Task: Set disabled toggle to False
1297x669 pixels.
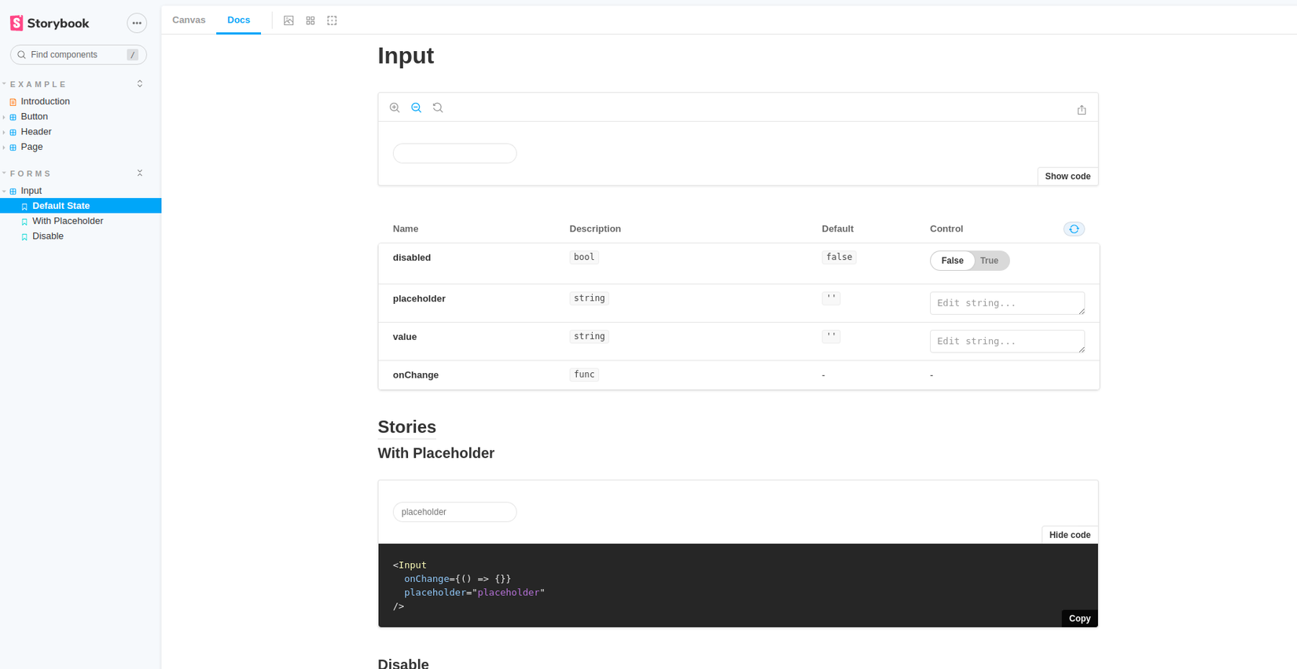Action: coord(952,261)
